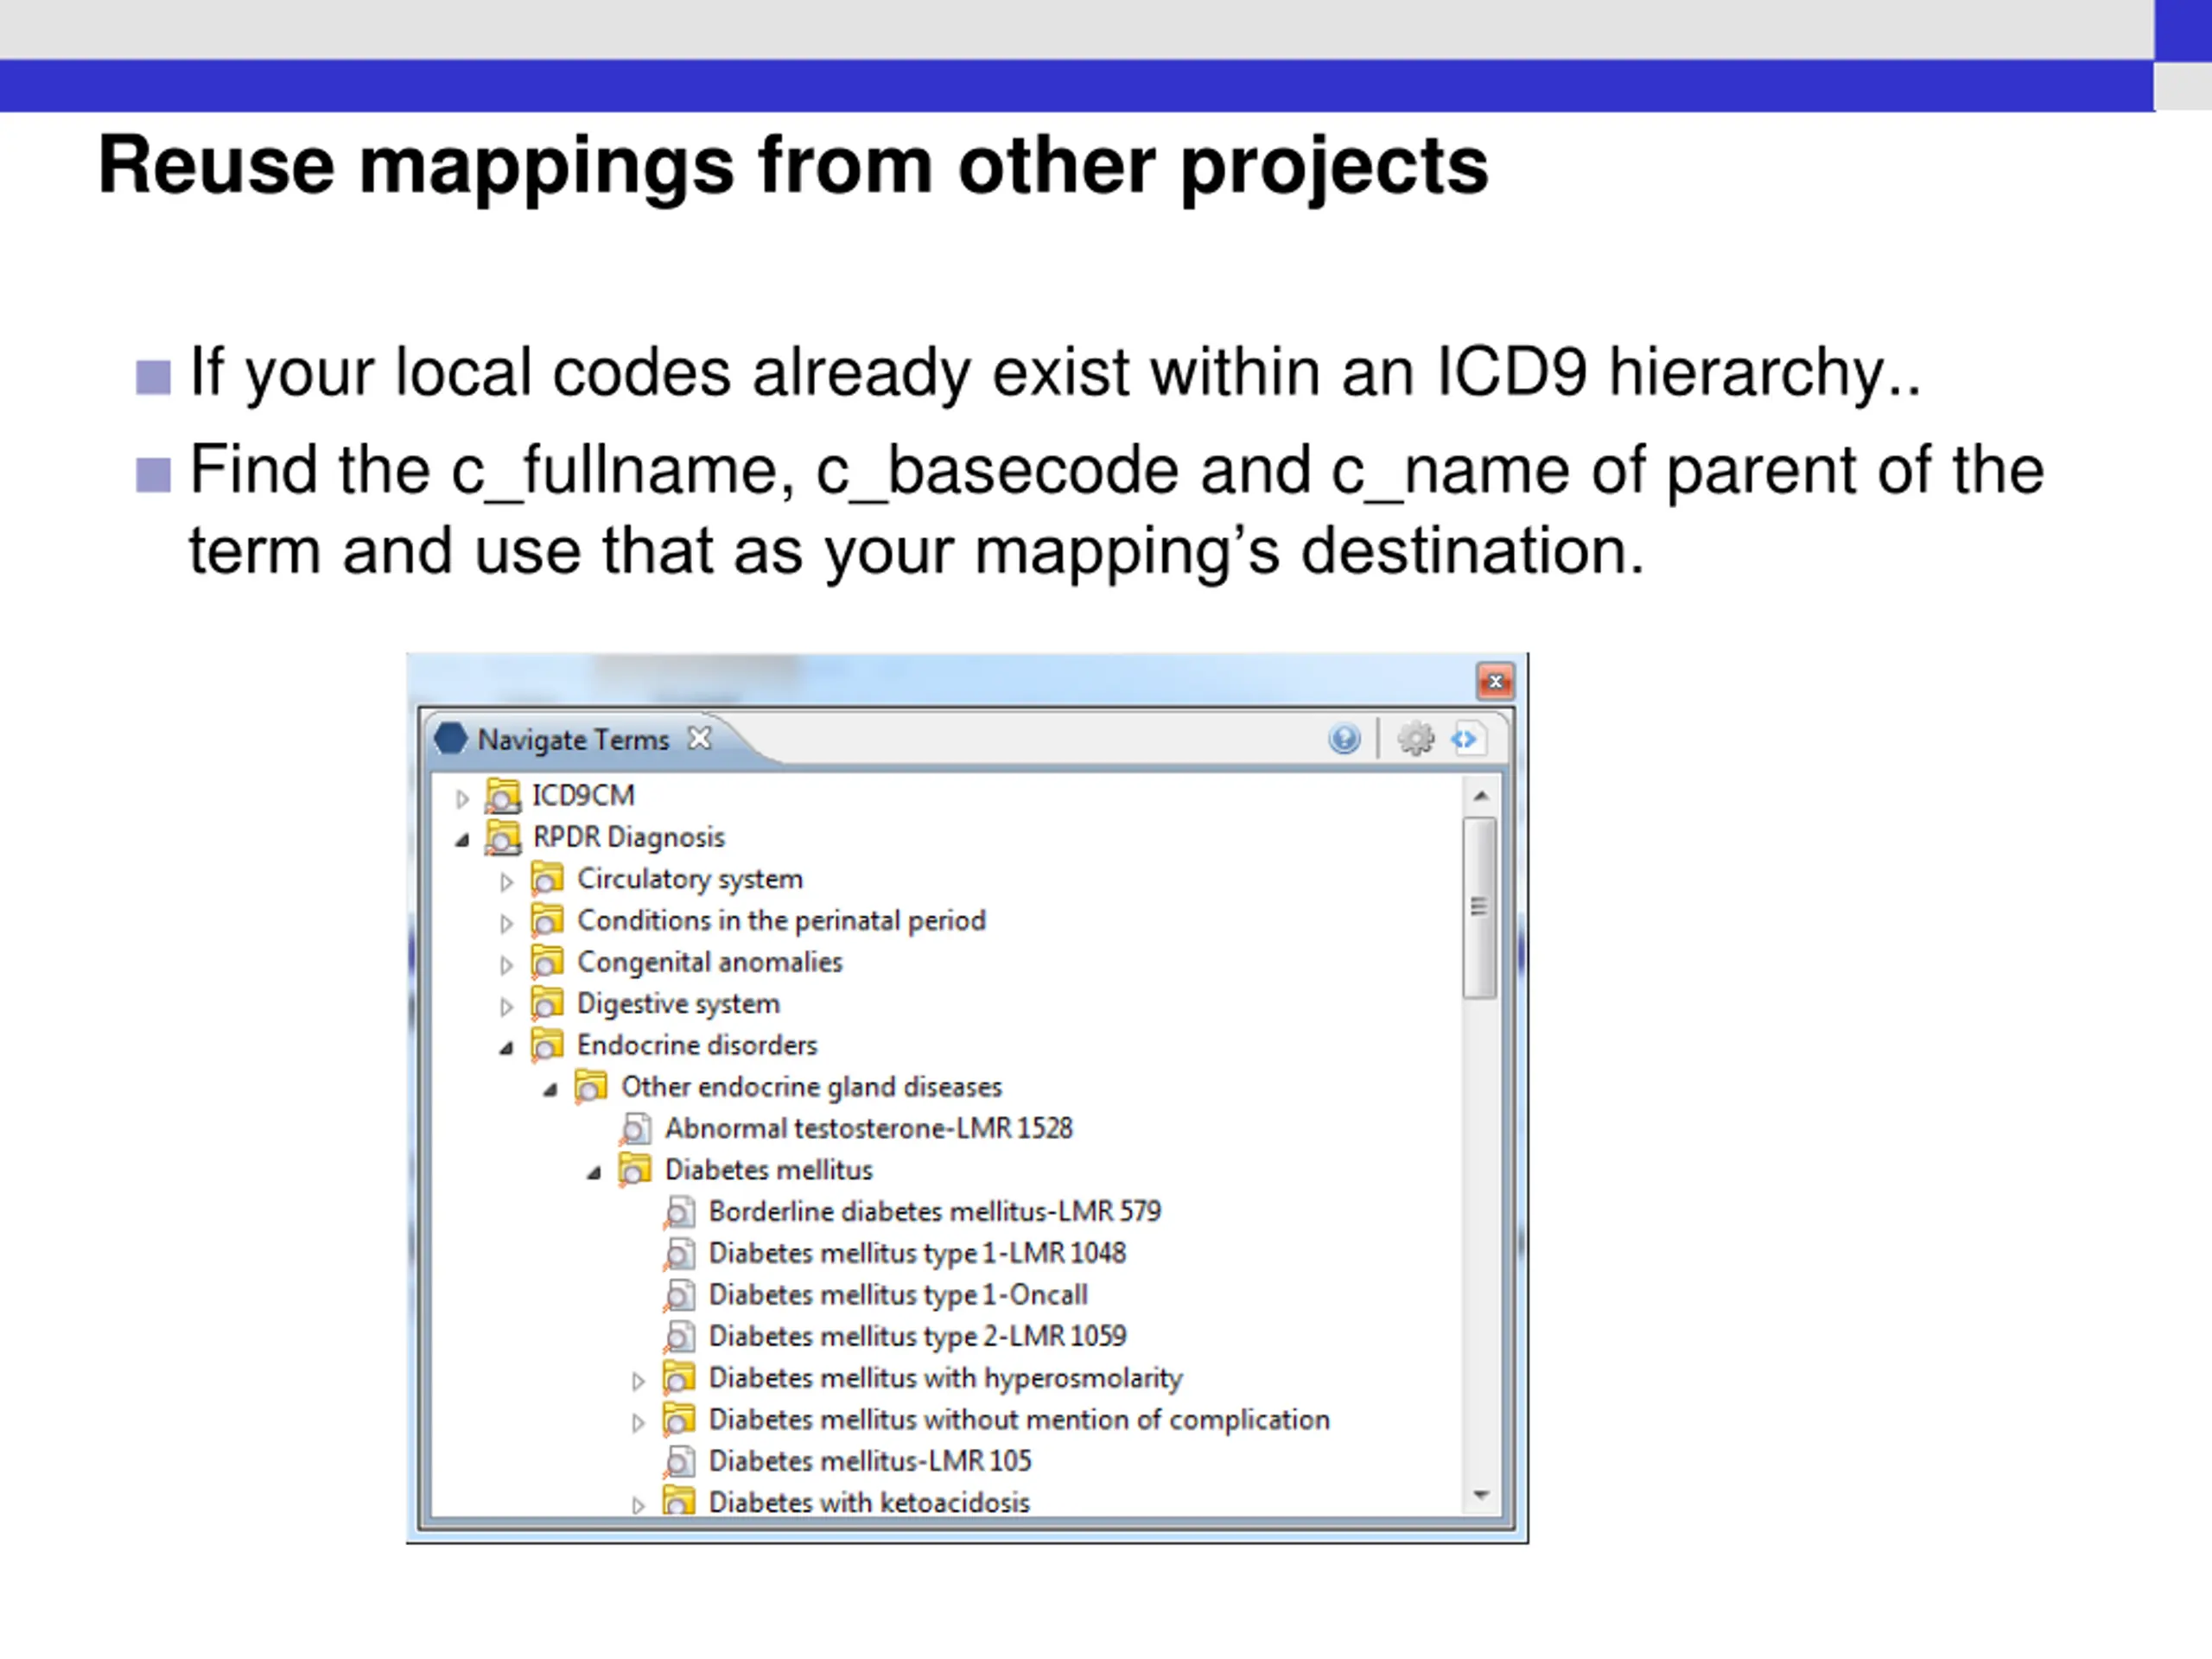Expand Diabetes with ketoacidosis node
Viewport: 2212px width, 1659px height.
coord(638,1505)
